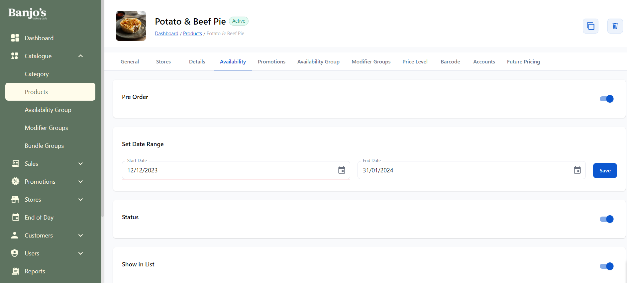
Task: Click the End of Day calendar icon
Action: click(x=15, y=218)
